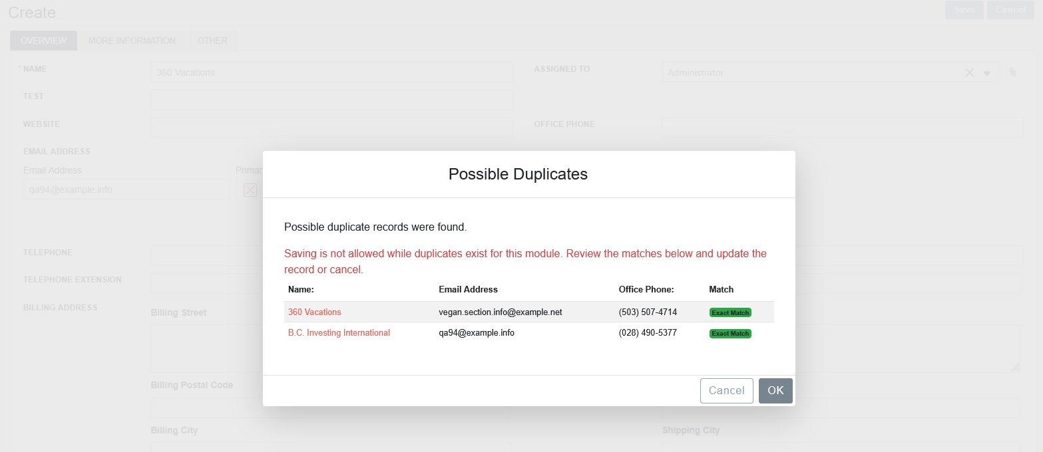
Task: Clear the Assigned To Administrator value
Action: tap(970, 72)
